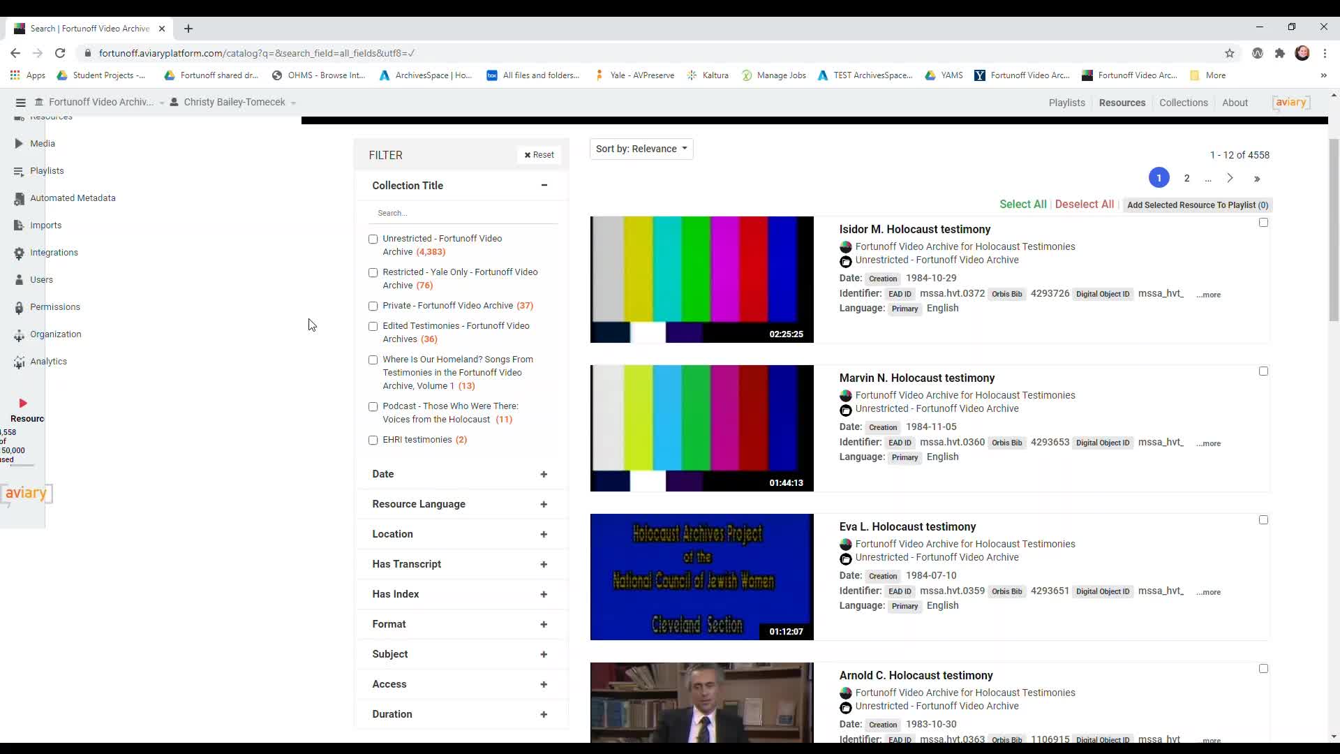
Task: Open the Resources top nav item
Action: click(x=1122, y=103)
